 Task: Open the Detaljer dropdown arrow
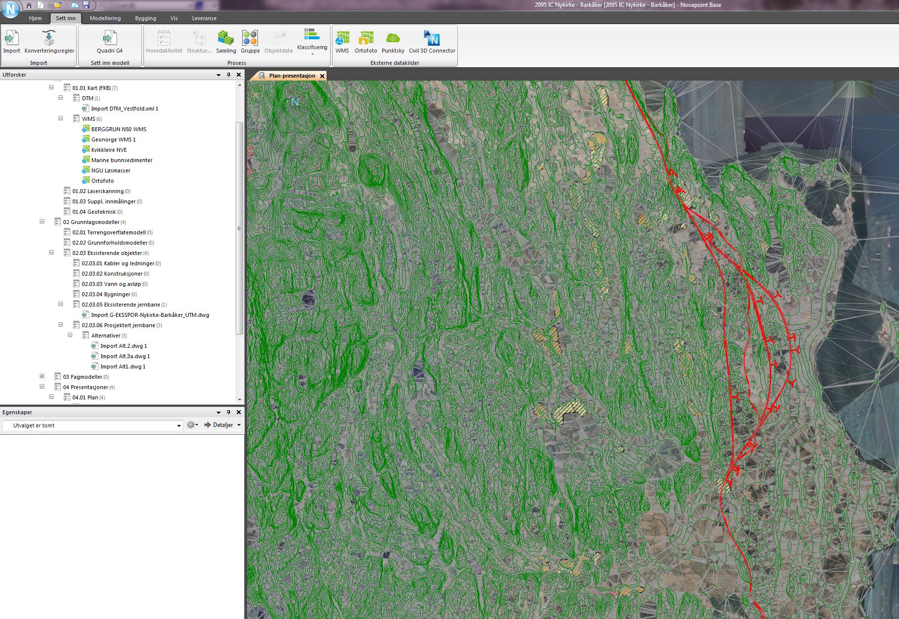pyautogui.click(x=239, y=425)
